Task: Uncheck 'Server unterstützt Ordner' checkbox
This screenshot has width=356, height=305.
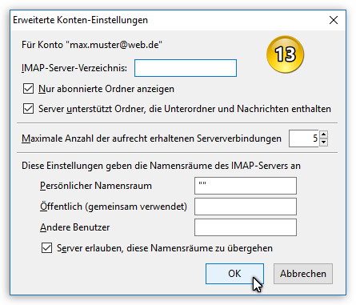Action: pos(28,109)
